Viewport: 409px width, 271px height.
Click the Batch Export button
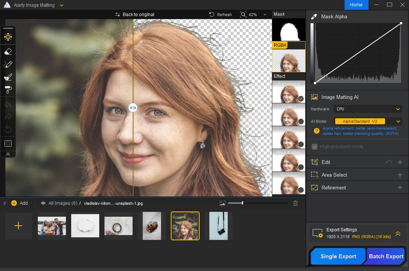point(386,256)
